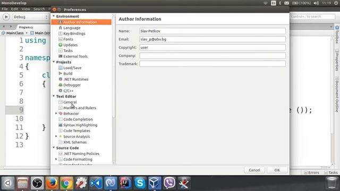Open the External Tools icon entry

[x=60, y=56]
